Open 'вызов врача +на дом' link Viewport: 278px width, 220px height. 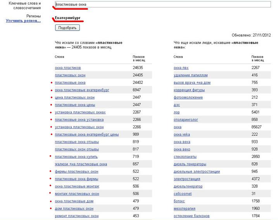tap(192, 83)
